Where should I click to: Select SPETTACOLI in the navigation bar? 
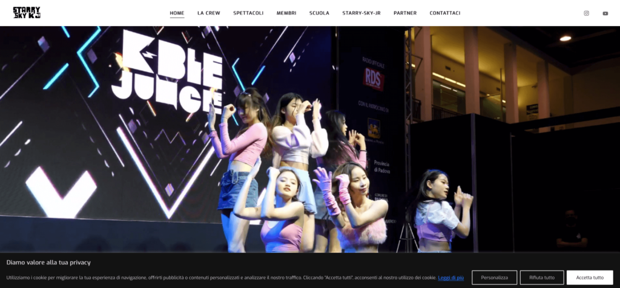(x=248, y=13)
